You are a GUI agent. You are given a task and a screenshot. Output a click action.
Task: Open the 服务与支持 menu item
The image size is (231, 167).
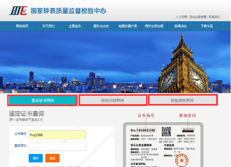[101, 26]
